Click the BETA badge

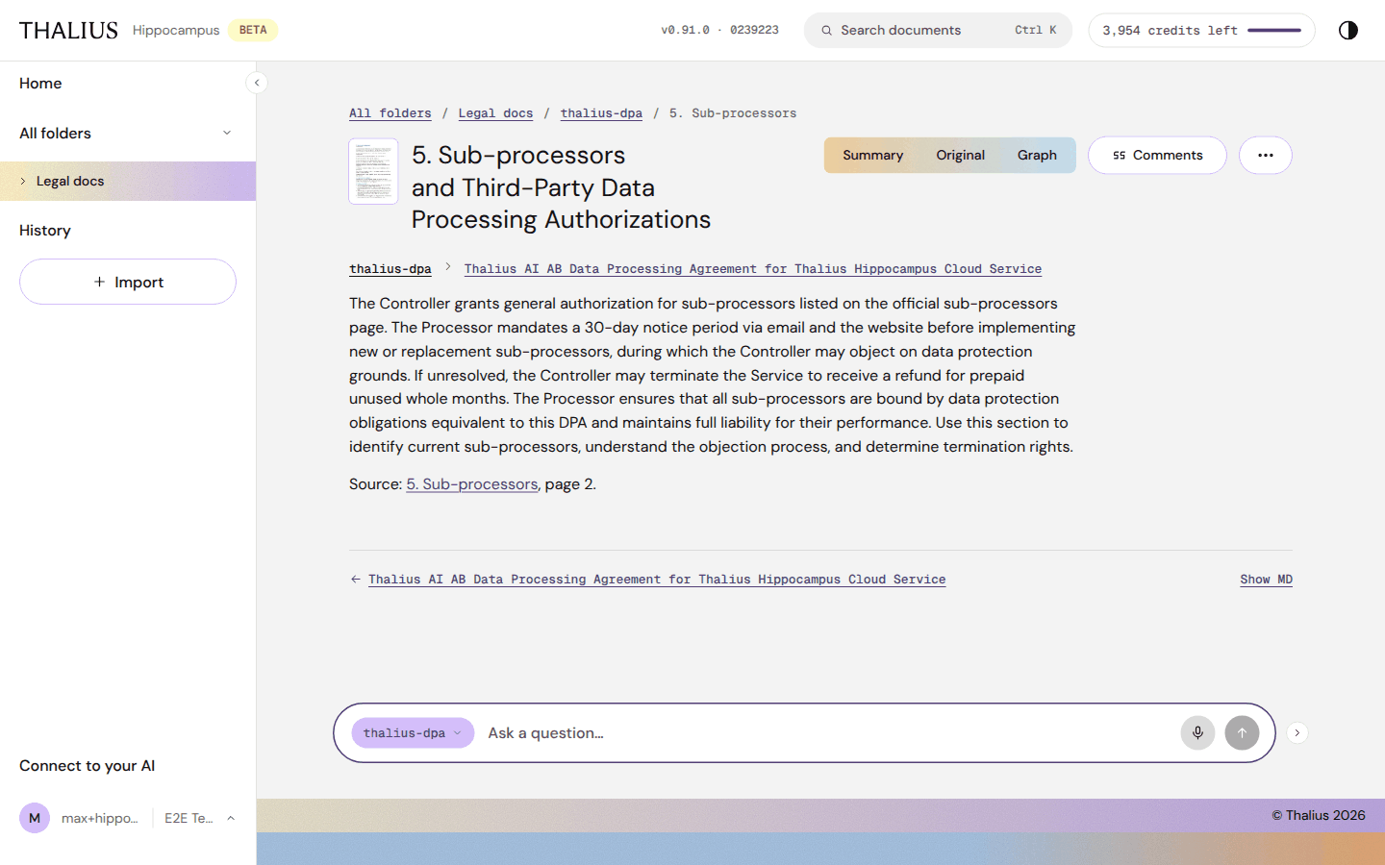(253, 30)
